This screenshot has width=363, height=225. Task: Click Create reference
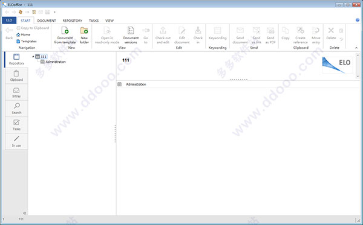coord(300,35)
